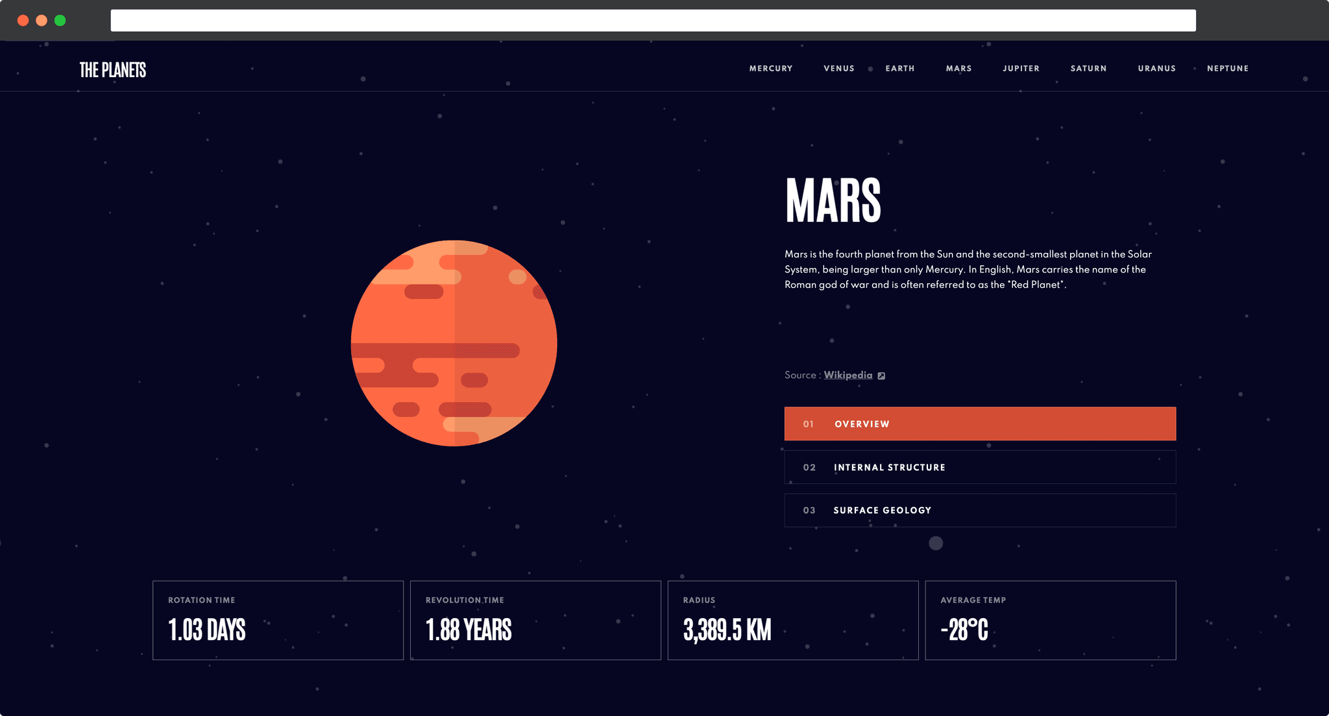Navigate to Venus
The image size is (1329, 716).
click(x=838, y=68)
